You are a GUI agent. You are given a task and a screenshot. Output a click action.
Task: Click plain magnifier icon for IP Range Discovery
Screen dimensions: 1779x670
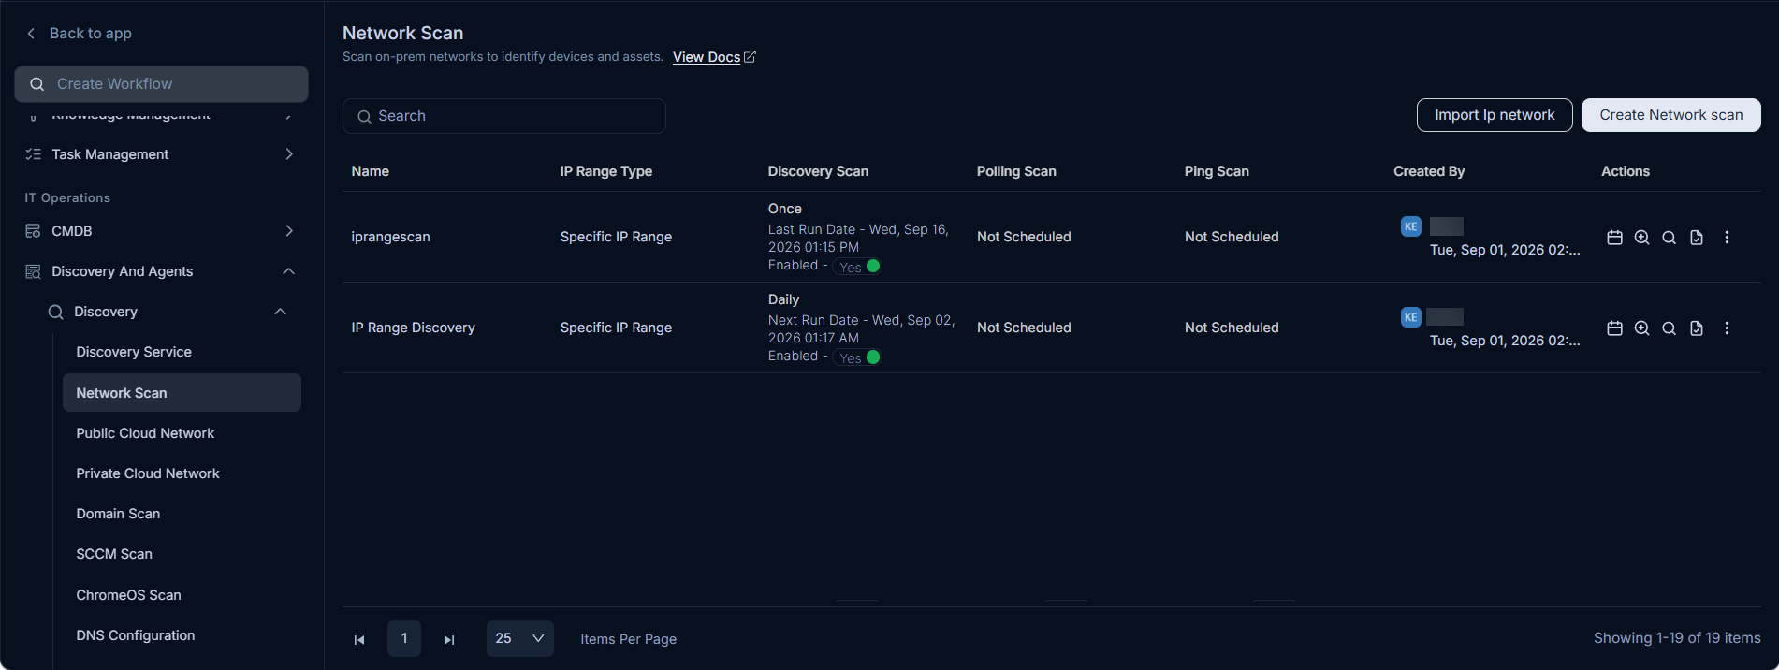(x=1669, y=328)
